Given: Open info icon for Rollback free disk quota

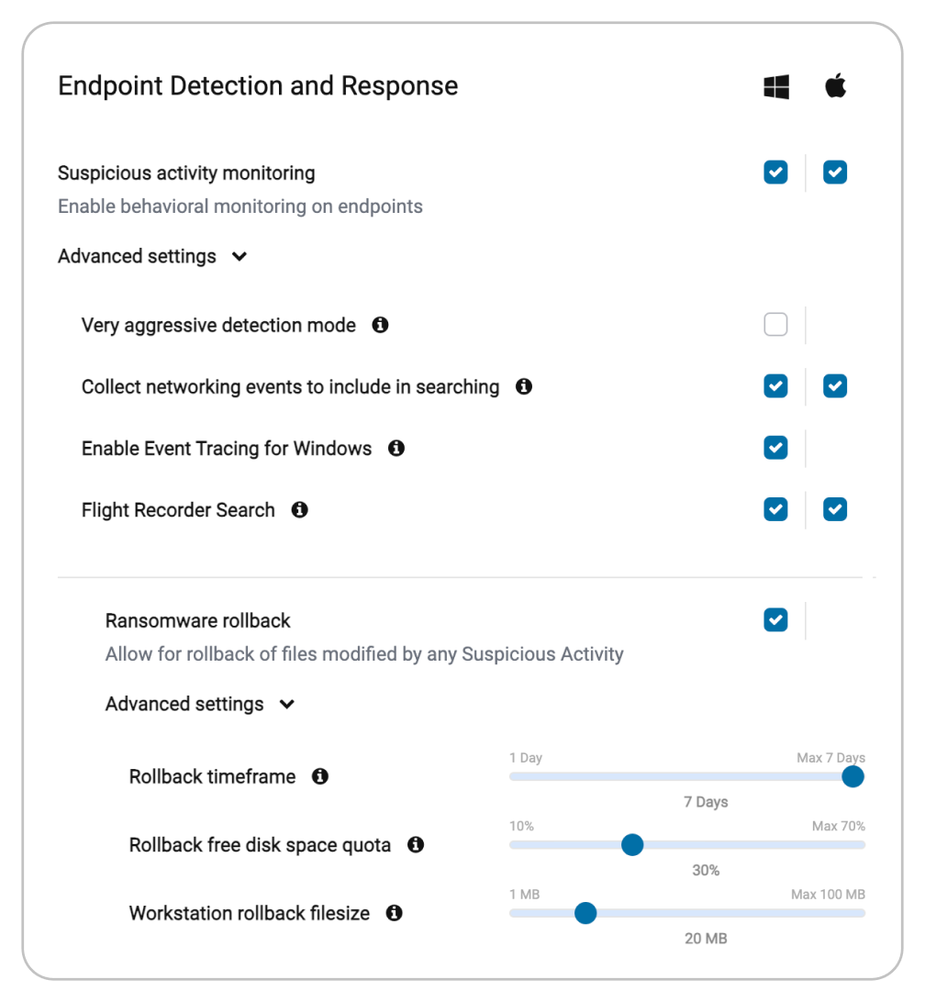Looking at the screenshot, I should coord(416,845).
